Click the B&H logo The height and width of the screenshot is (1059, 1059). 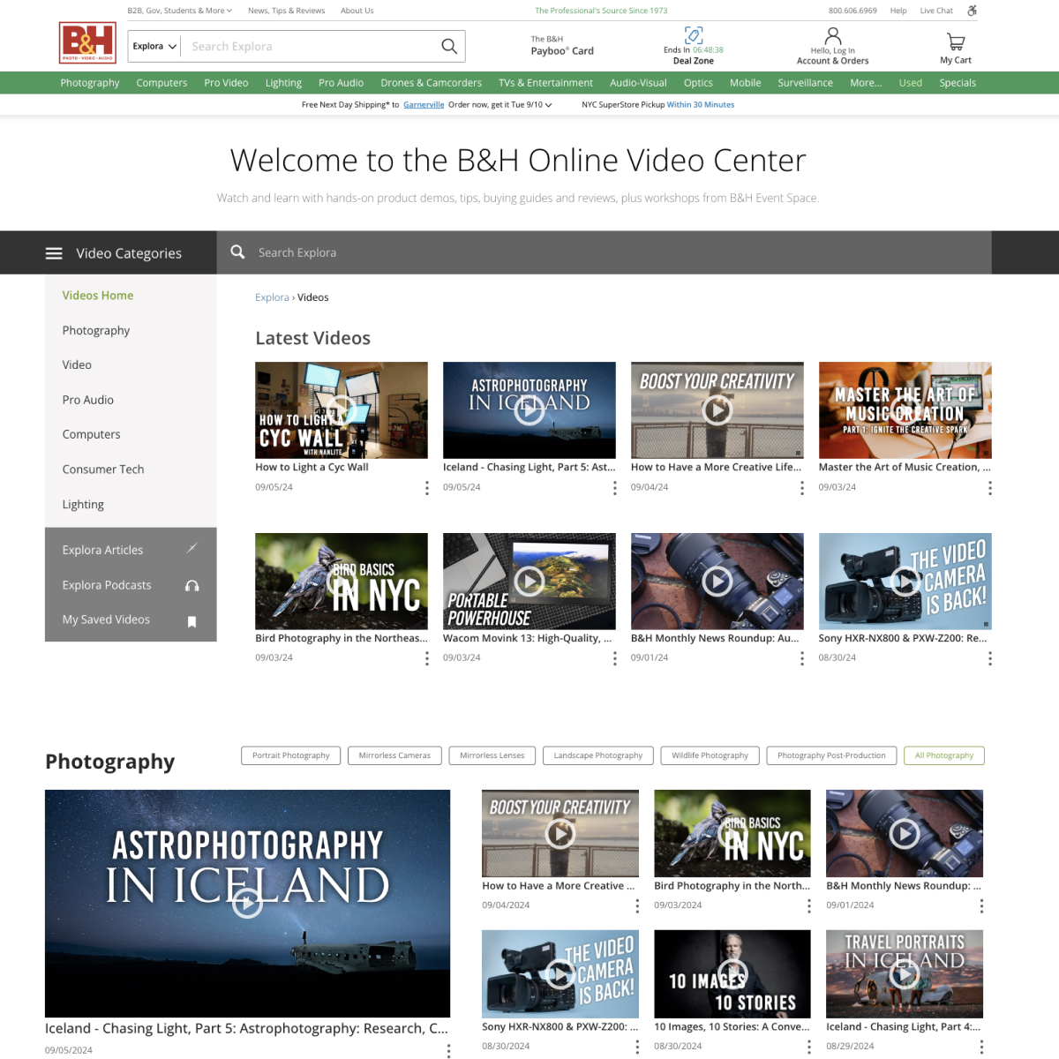point(87,43)
